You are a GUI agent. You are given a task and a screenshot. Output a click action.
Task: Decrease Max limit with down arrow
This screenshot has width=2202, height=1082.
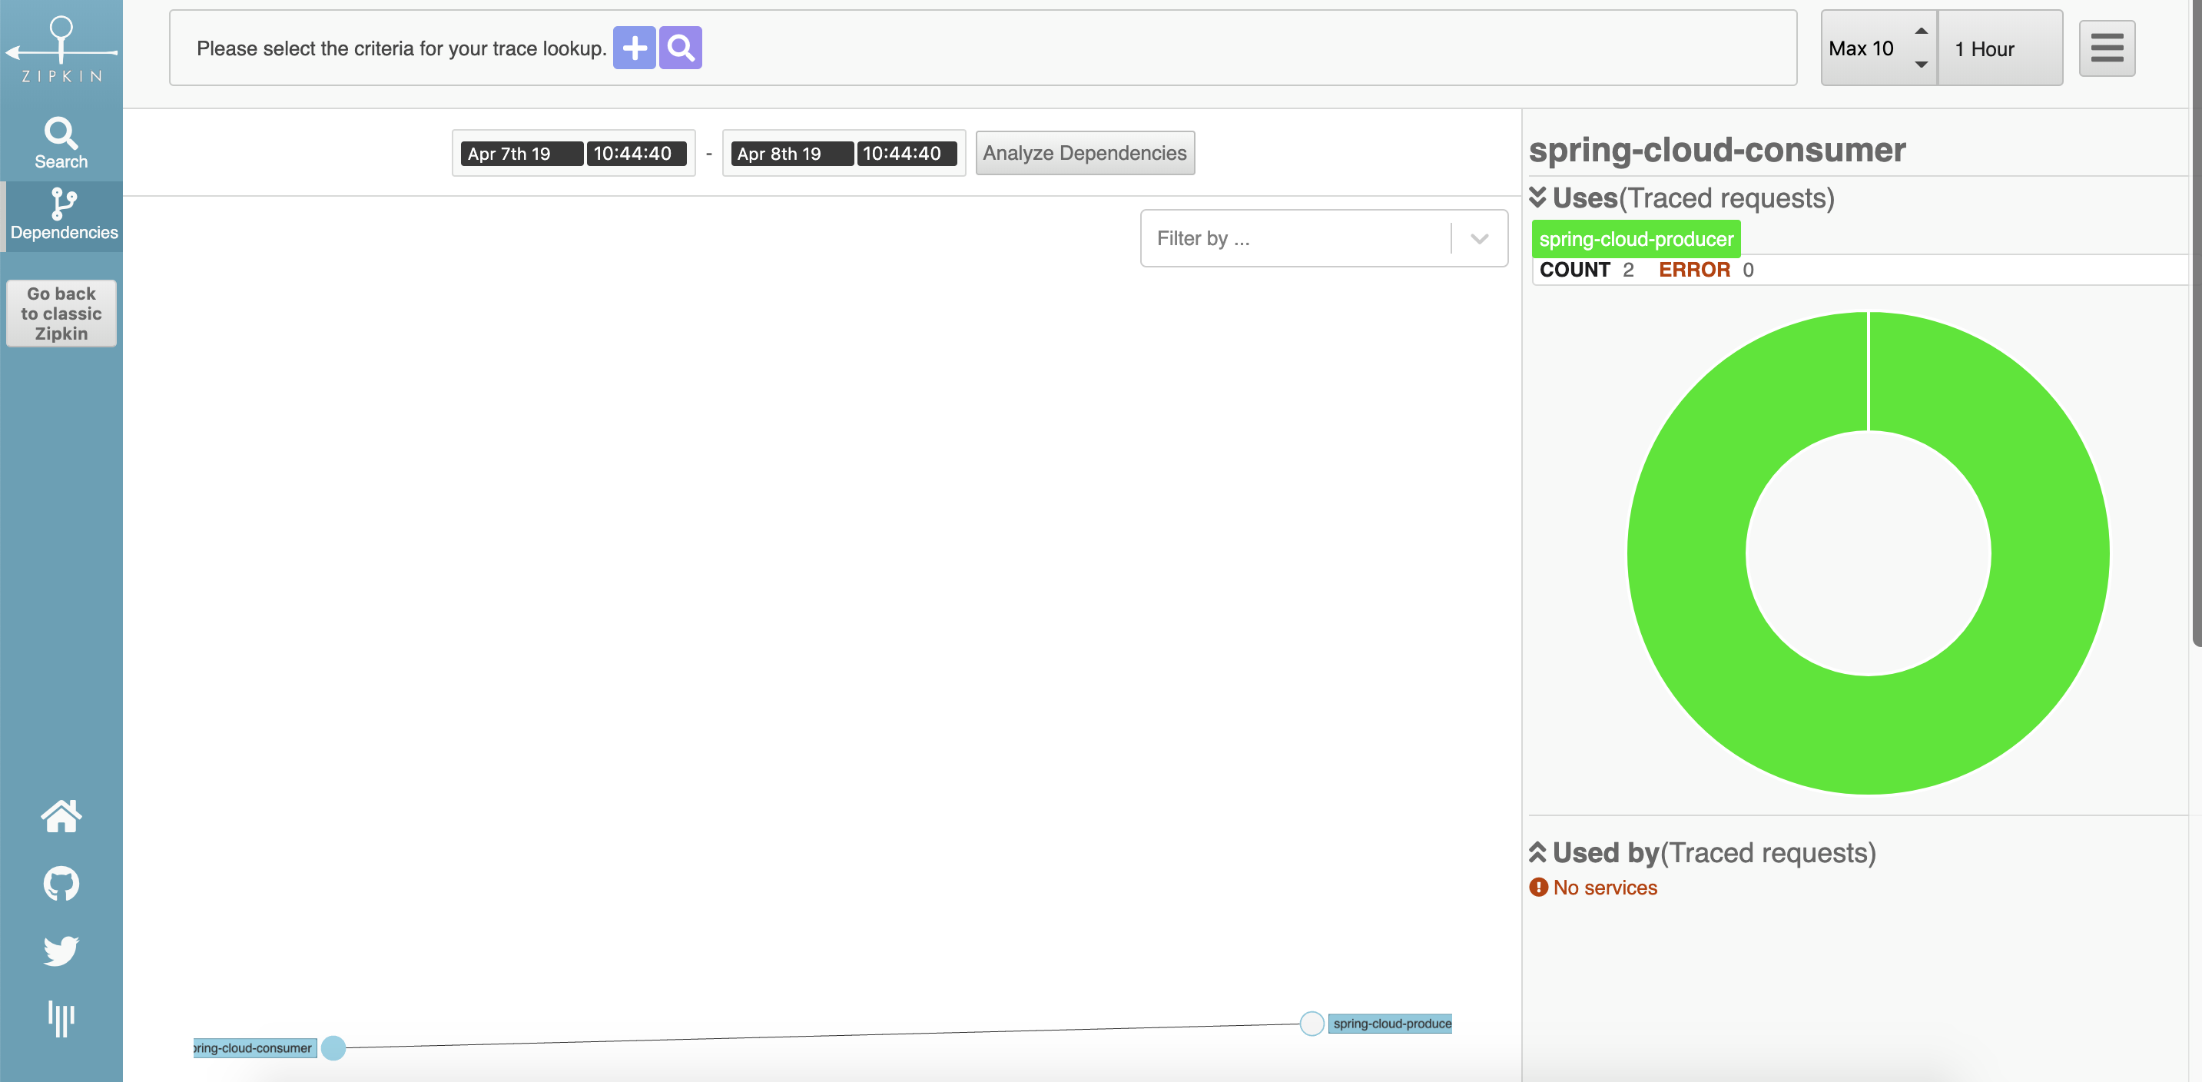[x=1921, y=65]
